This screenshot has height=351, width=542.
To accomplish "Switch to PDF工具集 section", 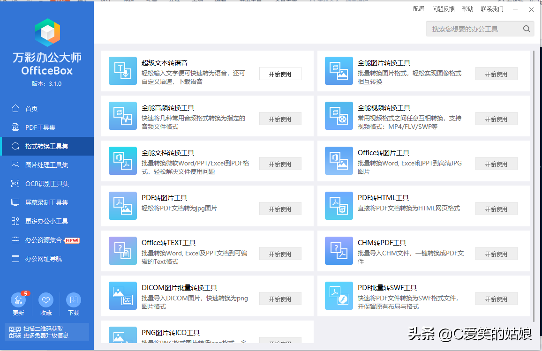I will pos(47,127).
